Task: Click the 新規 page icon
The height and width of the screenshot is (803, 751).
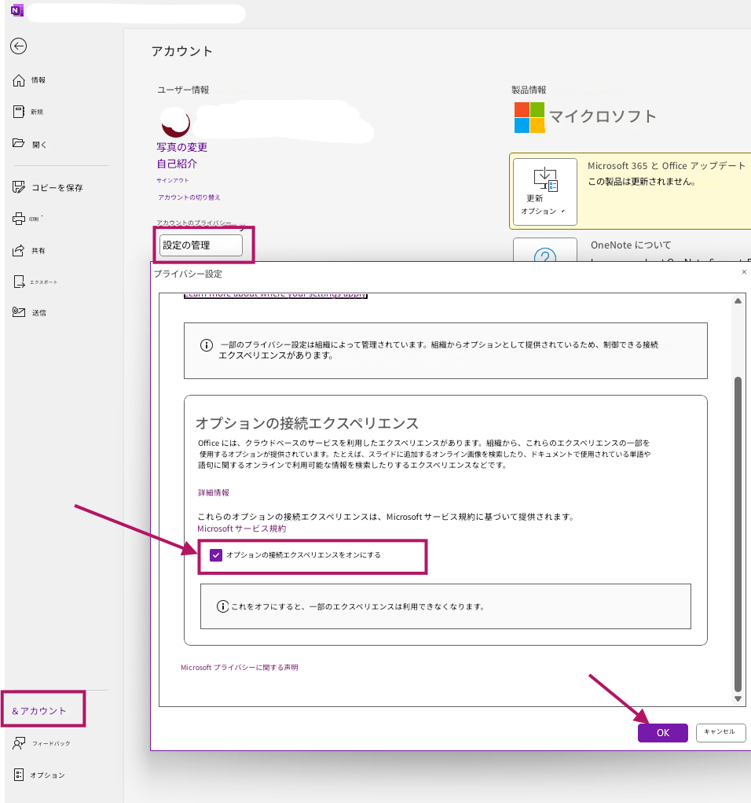Action: [x=19, y=112]
